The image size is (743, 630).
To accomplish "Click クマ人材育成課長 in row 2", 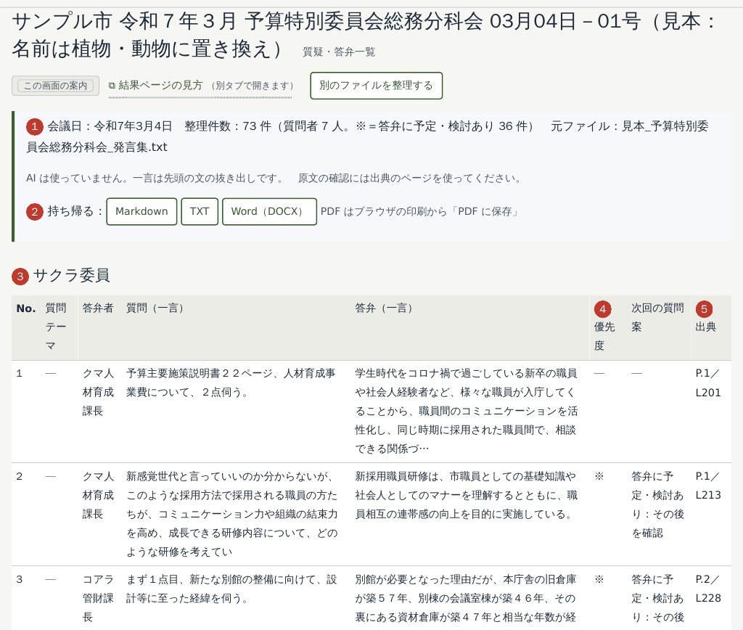I will 98,495.
